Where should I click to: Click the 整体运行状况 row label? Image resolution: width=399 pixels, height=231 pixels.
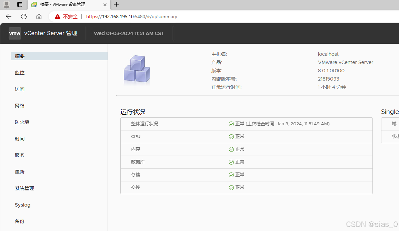tap(144, 124)
